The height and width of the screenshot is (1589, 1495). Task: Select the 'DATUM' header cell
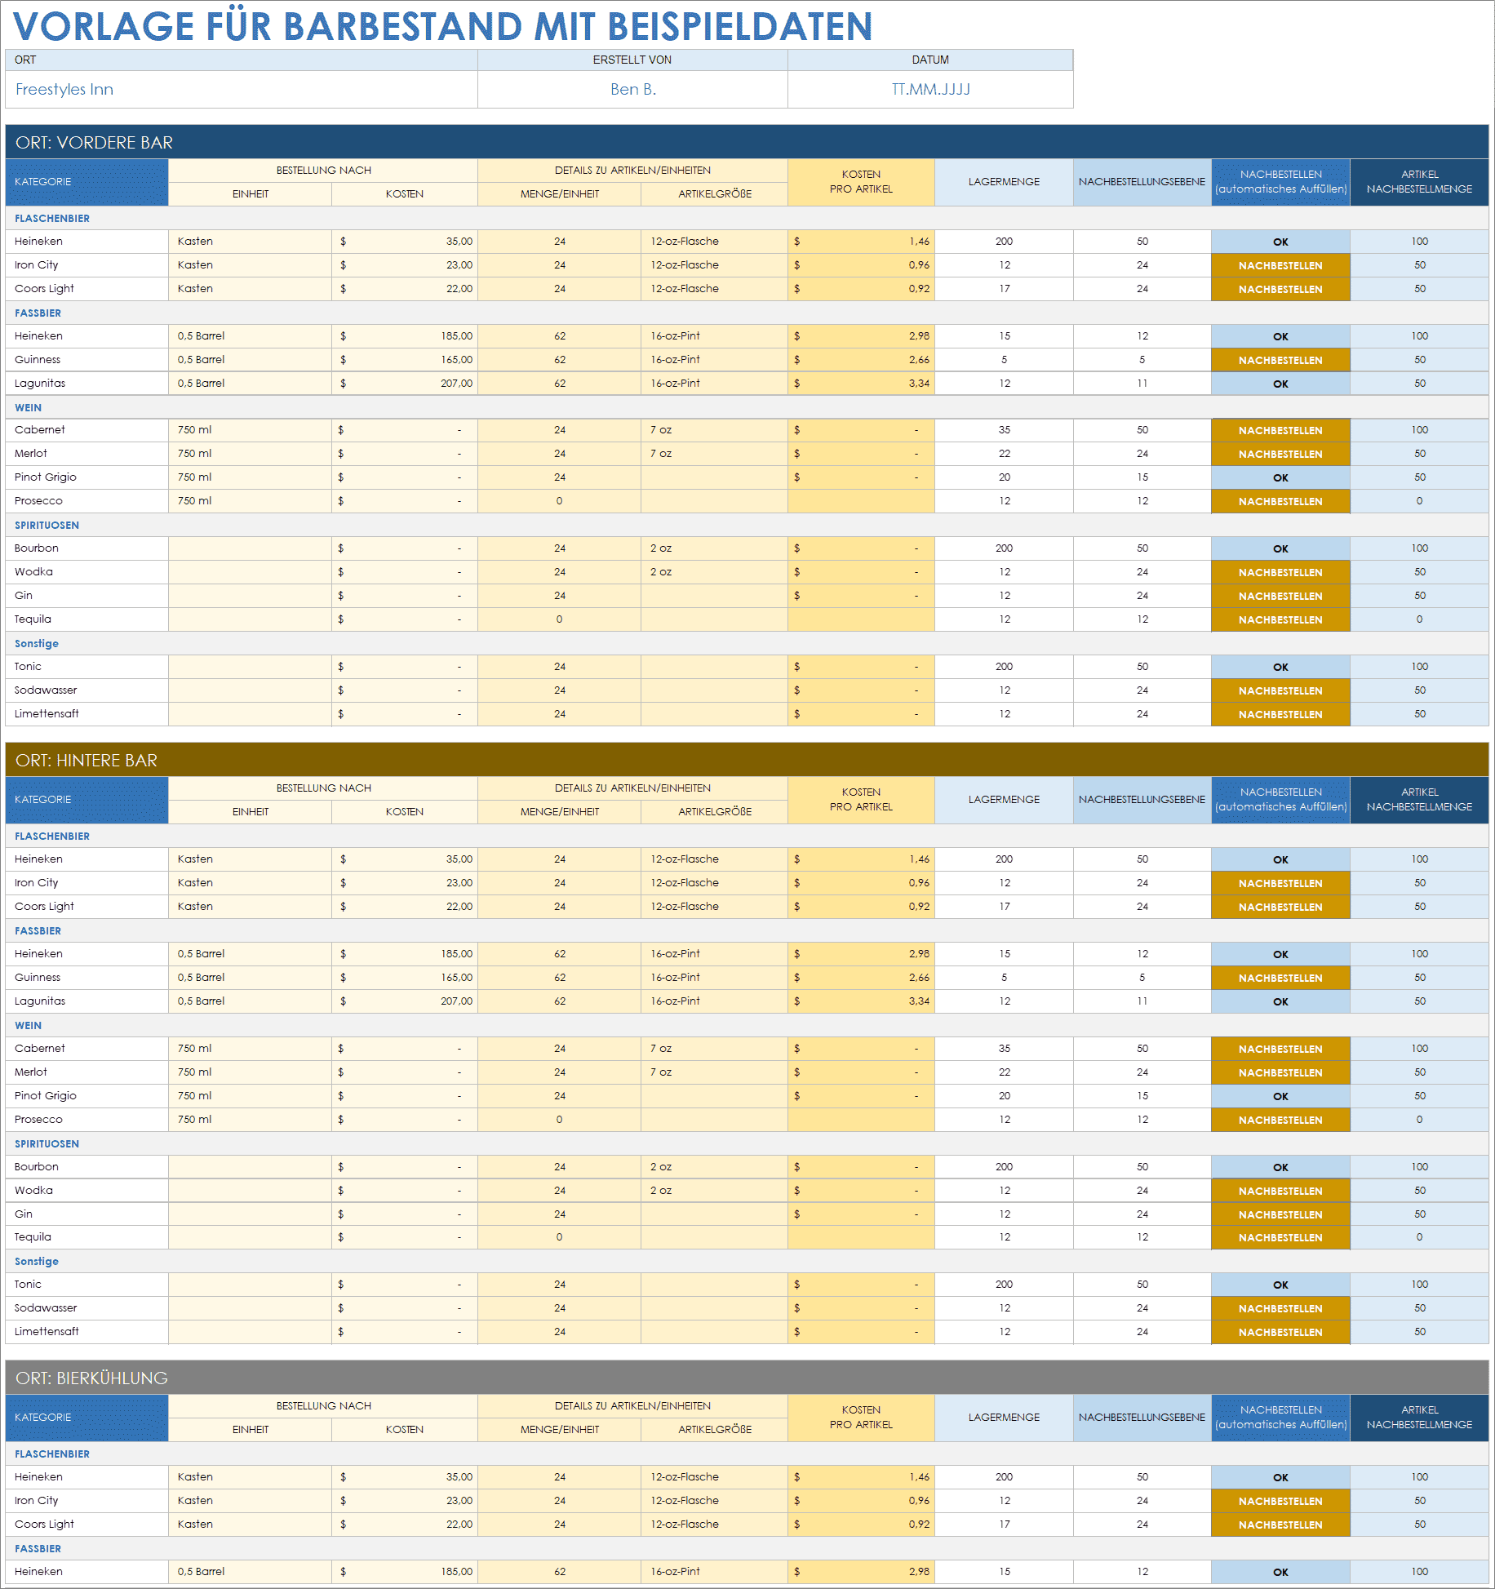point(930,60)
